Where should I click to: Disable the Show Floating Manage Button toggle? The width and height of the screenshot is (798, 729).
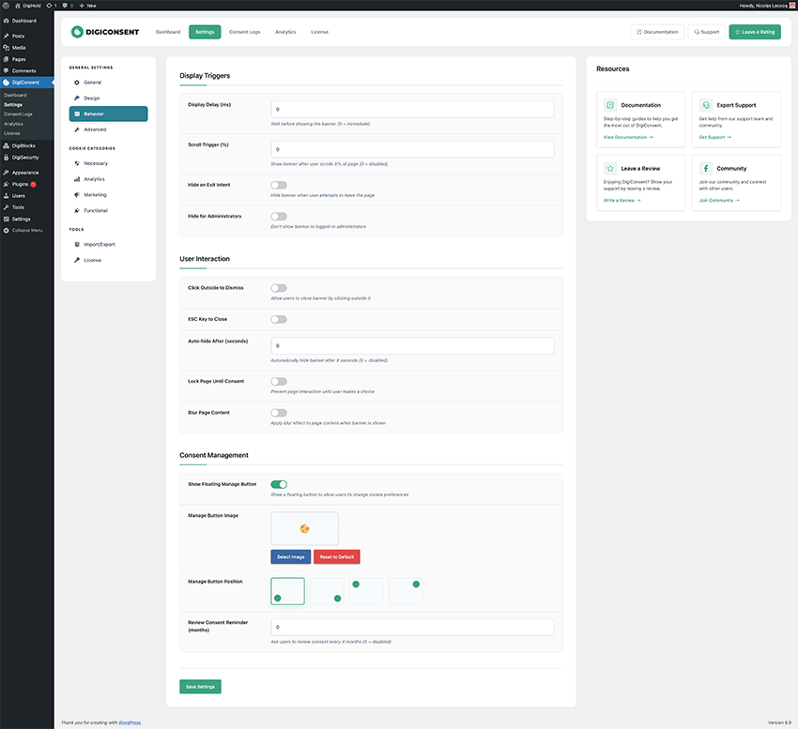(279, 484)
